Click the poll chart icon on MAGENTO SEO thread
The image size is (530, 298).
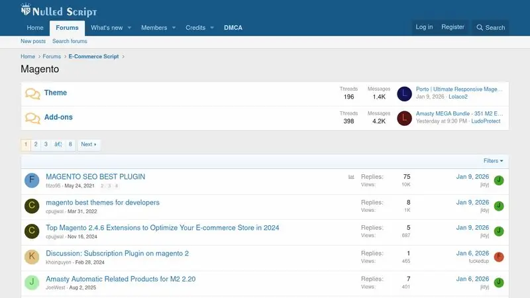pos(351,177)
